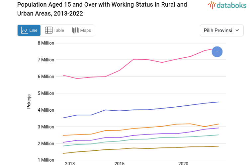The width and height of the screenshot is (250, 165).
Task: Click the blue circular minus button
Action: [x=217, y=52]
